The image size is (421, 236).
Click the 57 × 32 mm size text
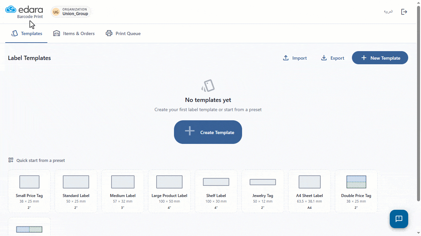pyautogui.click(x=123, y=201)
